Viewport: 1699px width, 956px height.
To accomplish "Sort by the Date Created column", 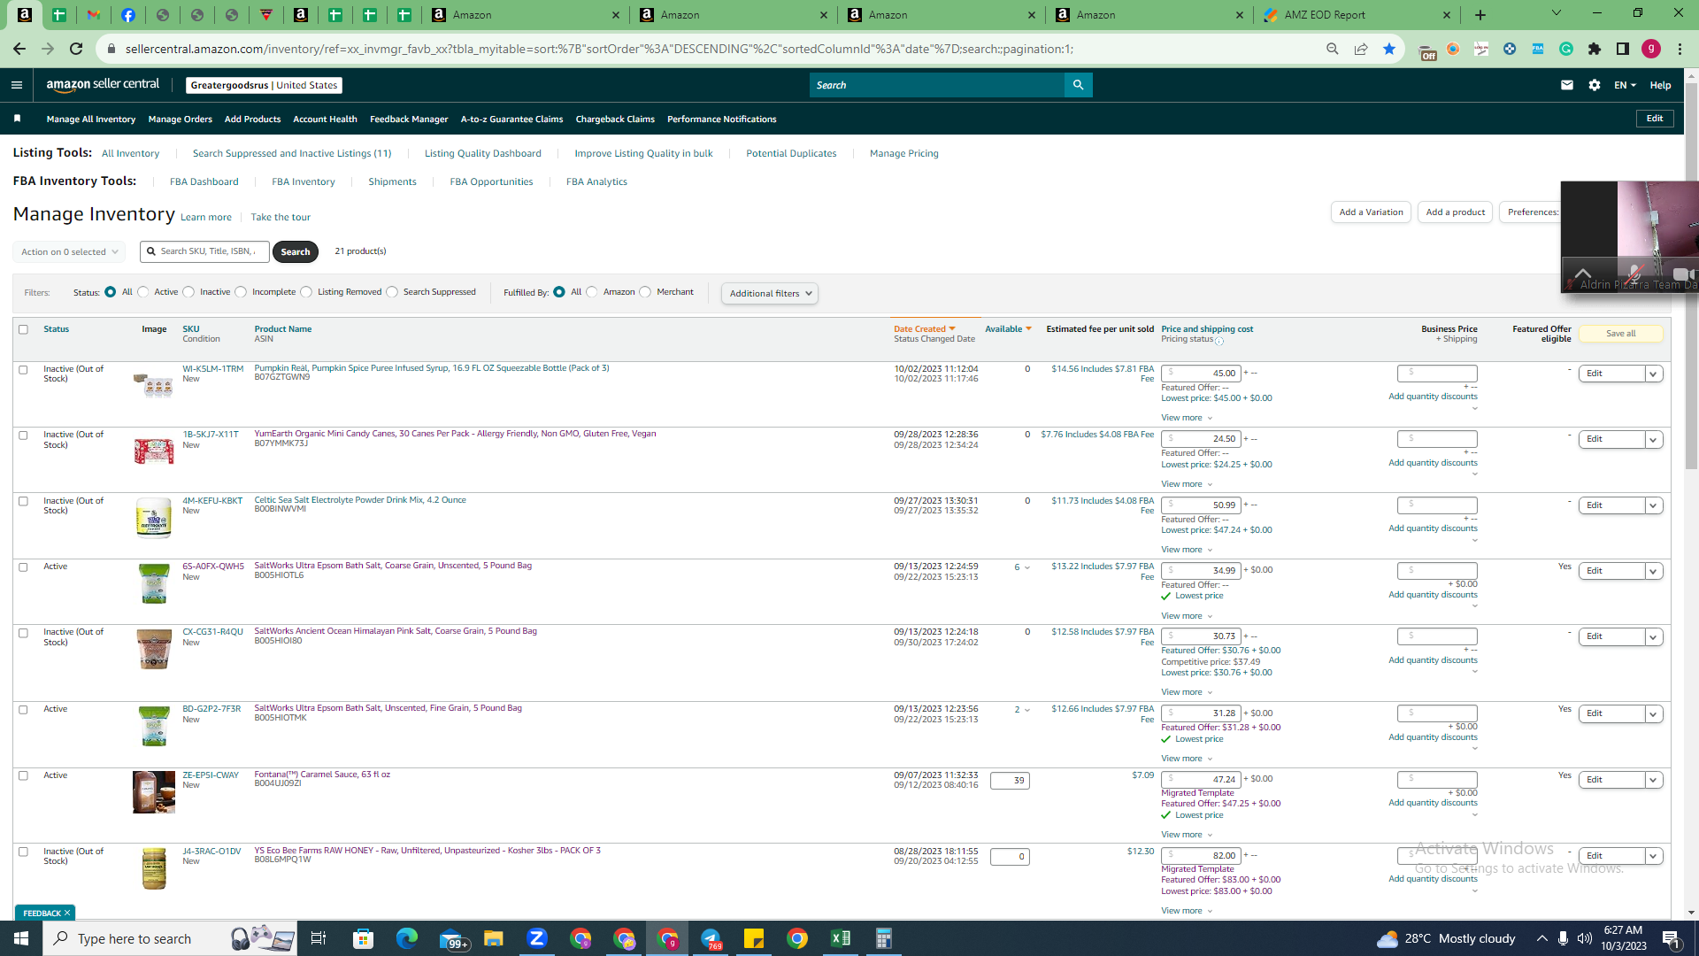I will [925, 329].
